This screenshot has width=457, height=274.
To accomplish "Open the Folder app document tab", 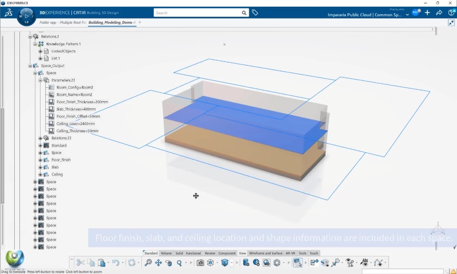I will point(63,22).
